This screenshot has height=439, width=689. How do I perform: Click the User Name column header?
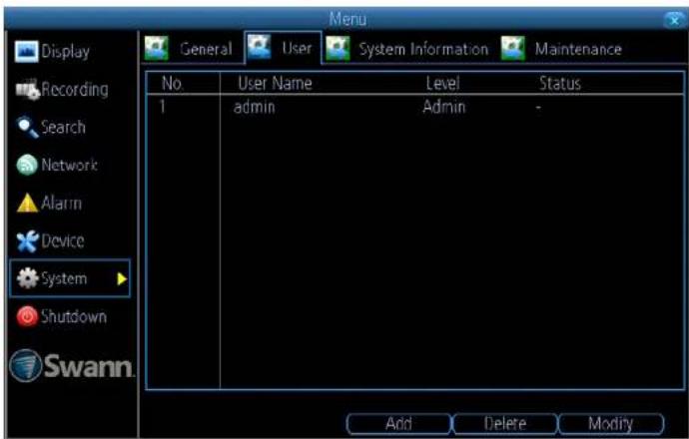point(275,84)
